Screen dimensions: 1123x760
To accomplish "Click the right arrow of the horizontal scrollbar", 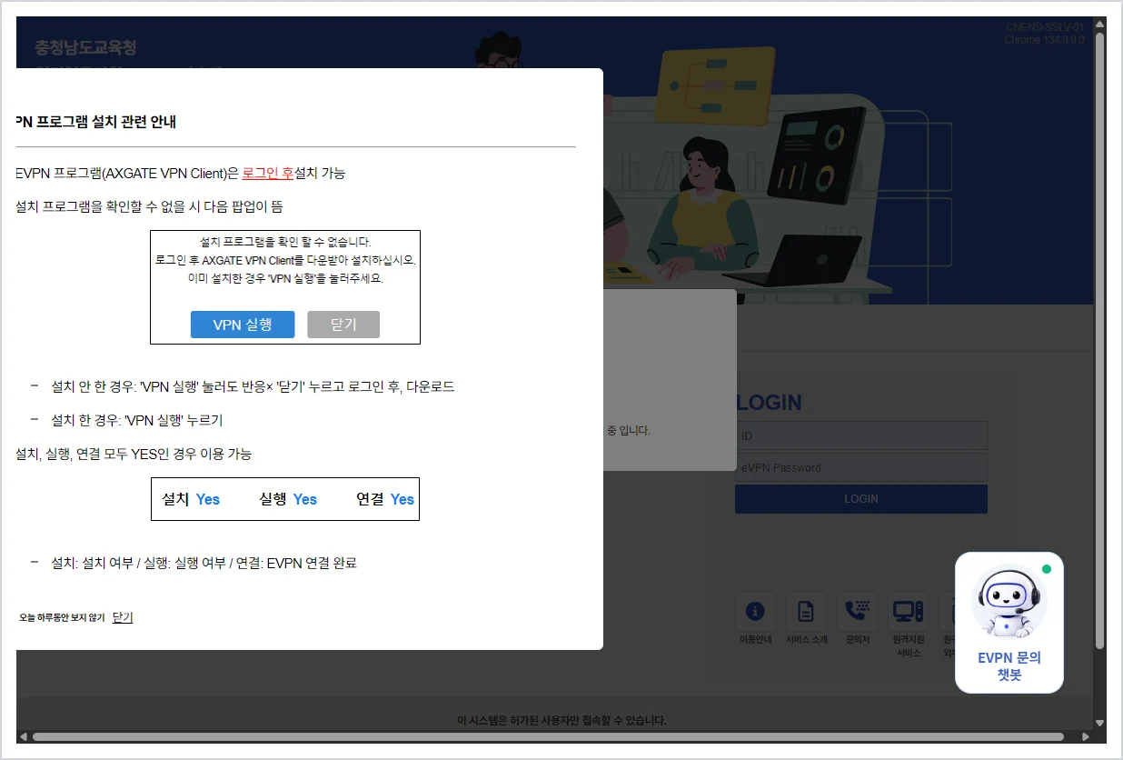I will (1086, 736).
